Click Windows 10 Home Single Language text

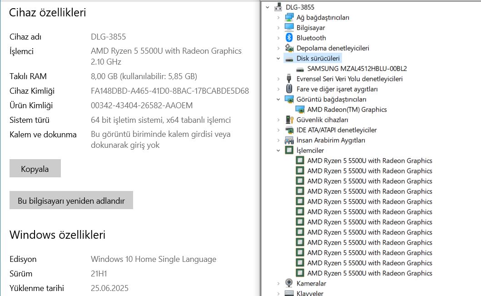(154, 259)
